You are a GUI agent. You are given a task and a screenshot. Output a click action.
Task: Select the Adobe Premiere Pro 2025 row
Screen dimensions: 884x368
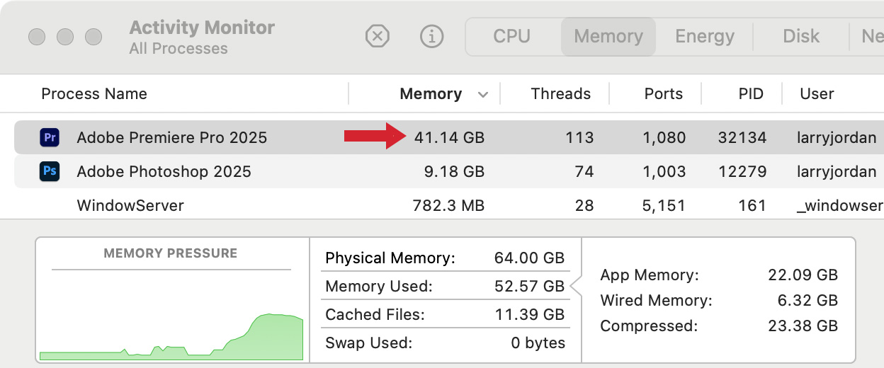click(449, 137)
